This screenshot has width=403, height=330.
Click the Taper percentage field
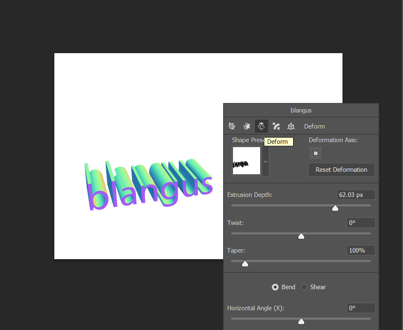361,250
